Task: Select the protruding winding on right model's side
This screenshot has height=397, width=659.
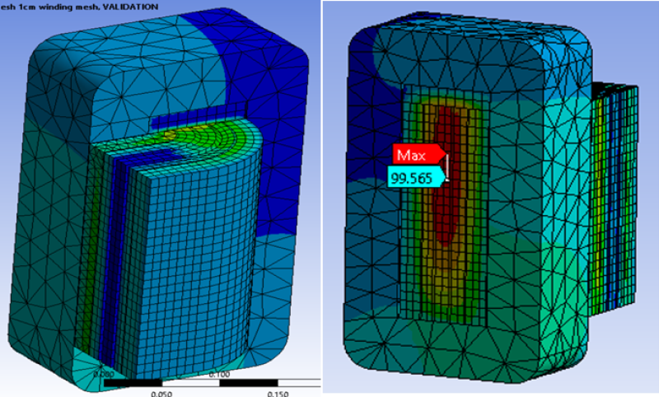Action: pyautogui.click(x=614, y=198)
